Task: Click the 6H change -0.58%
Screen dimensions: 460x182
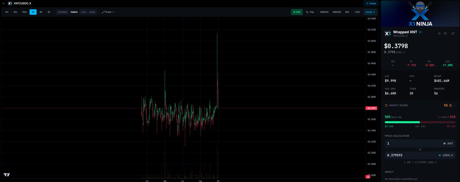Action: [x=429, y=65]
